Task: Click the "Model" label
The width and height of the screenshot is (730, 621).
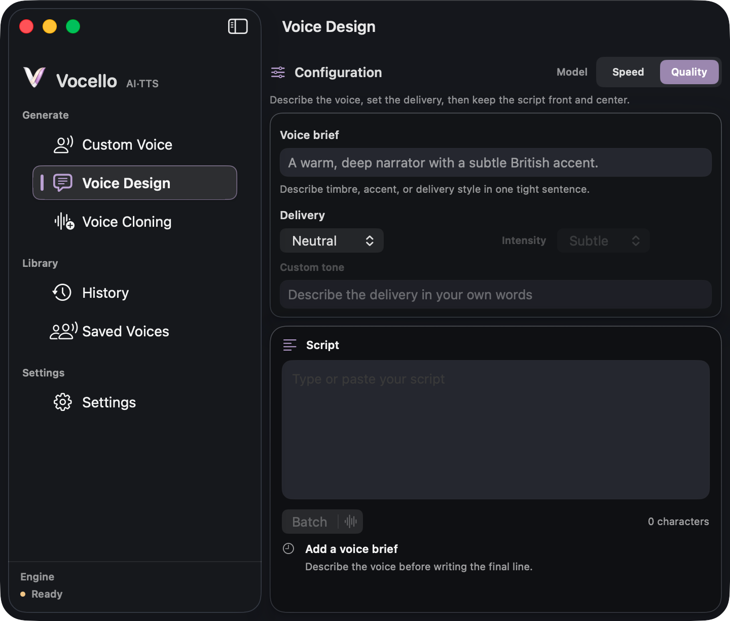Action: 572,72
